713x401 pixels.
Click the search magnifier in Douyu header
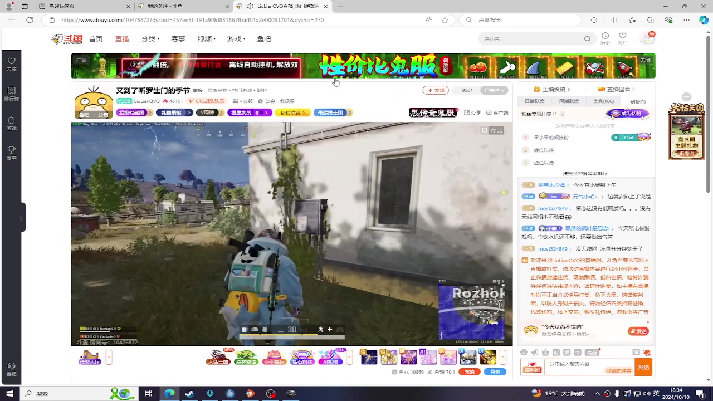pos(587,39)
